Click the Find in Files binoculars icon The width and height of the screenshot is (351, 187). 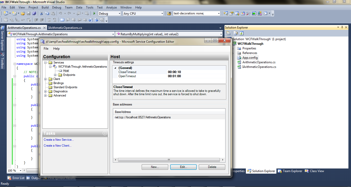click(169, 13)
